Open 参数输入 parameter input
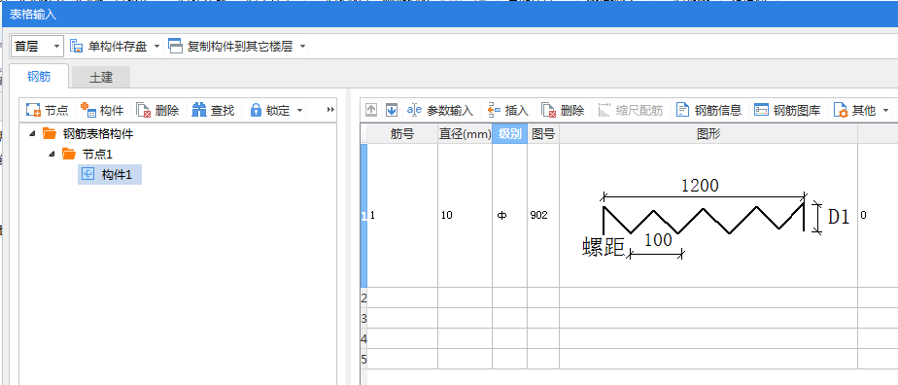898x385 pixels. (440, 110)
